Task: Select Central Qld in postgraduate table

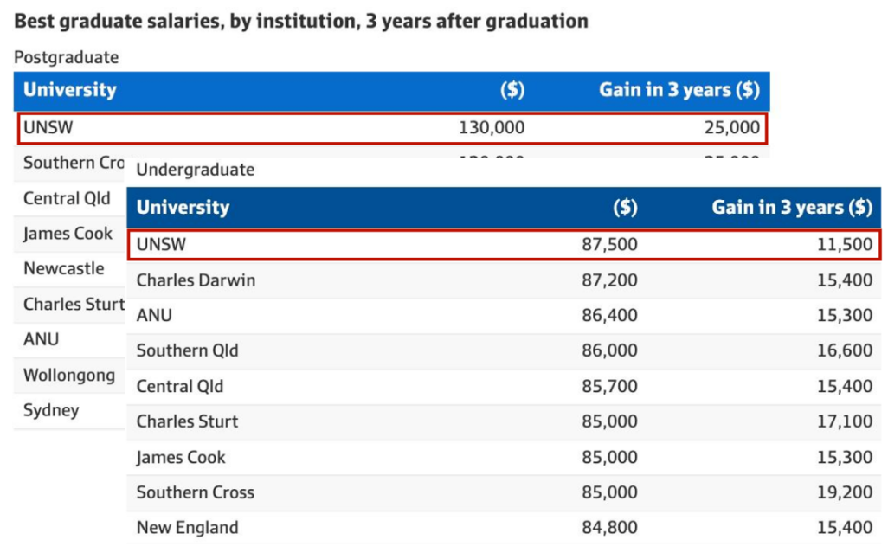Action: tap(67, 199)
